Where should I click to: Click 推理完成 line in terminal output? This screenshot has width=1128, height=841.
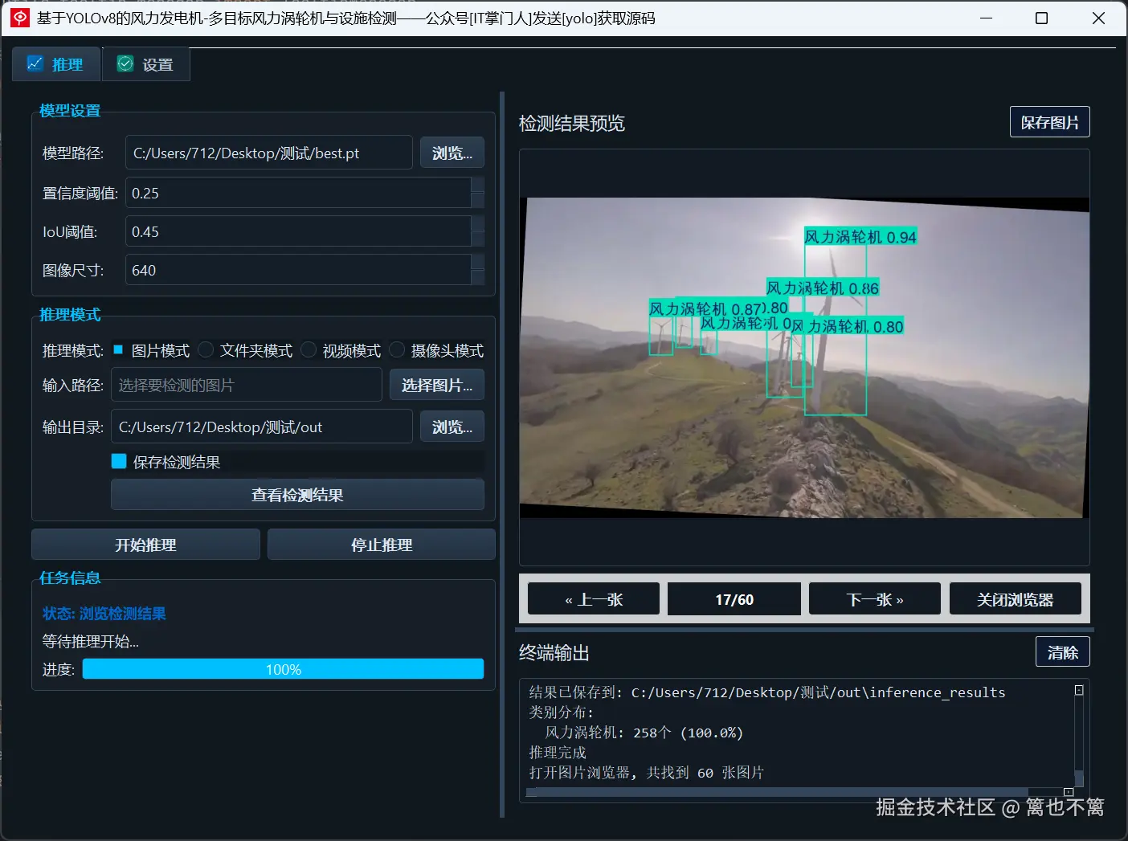pos(558,753)
